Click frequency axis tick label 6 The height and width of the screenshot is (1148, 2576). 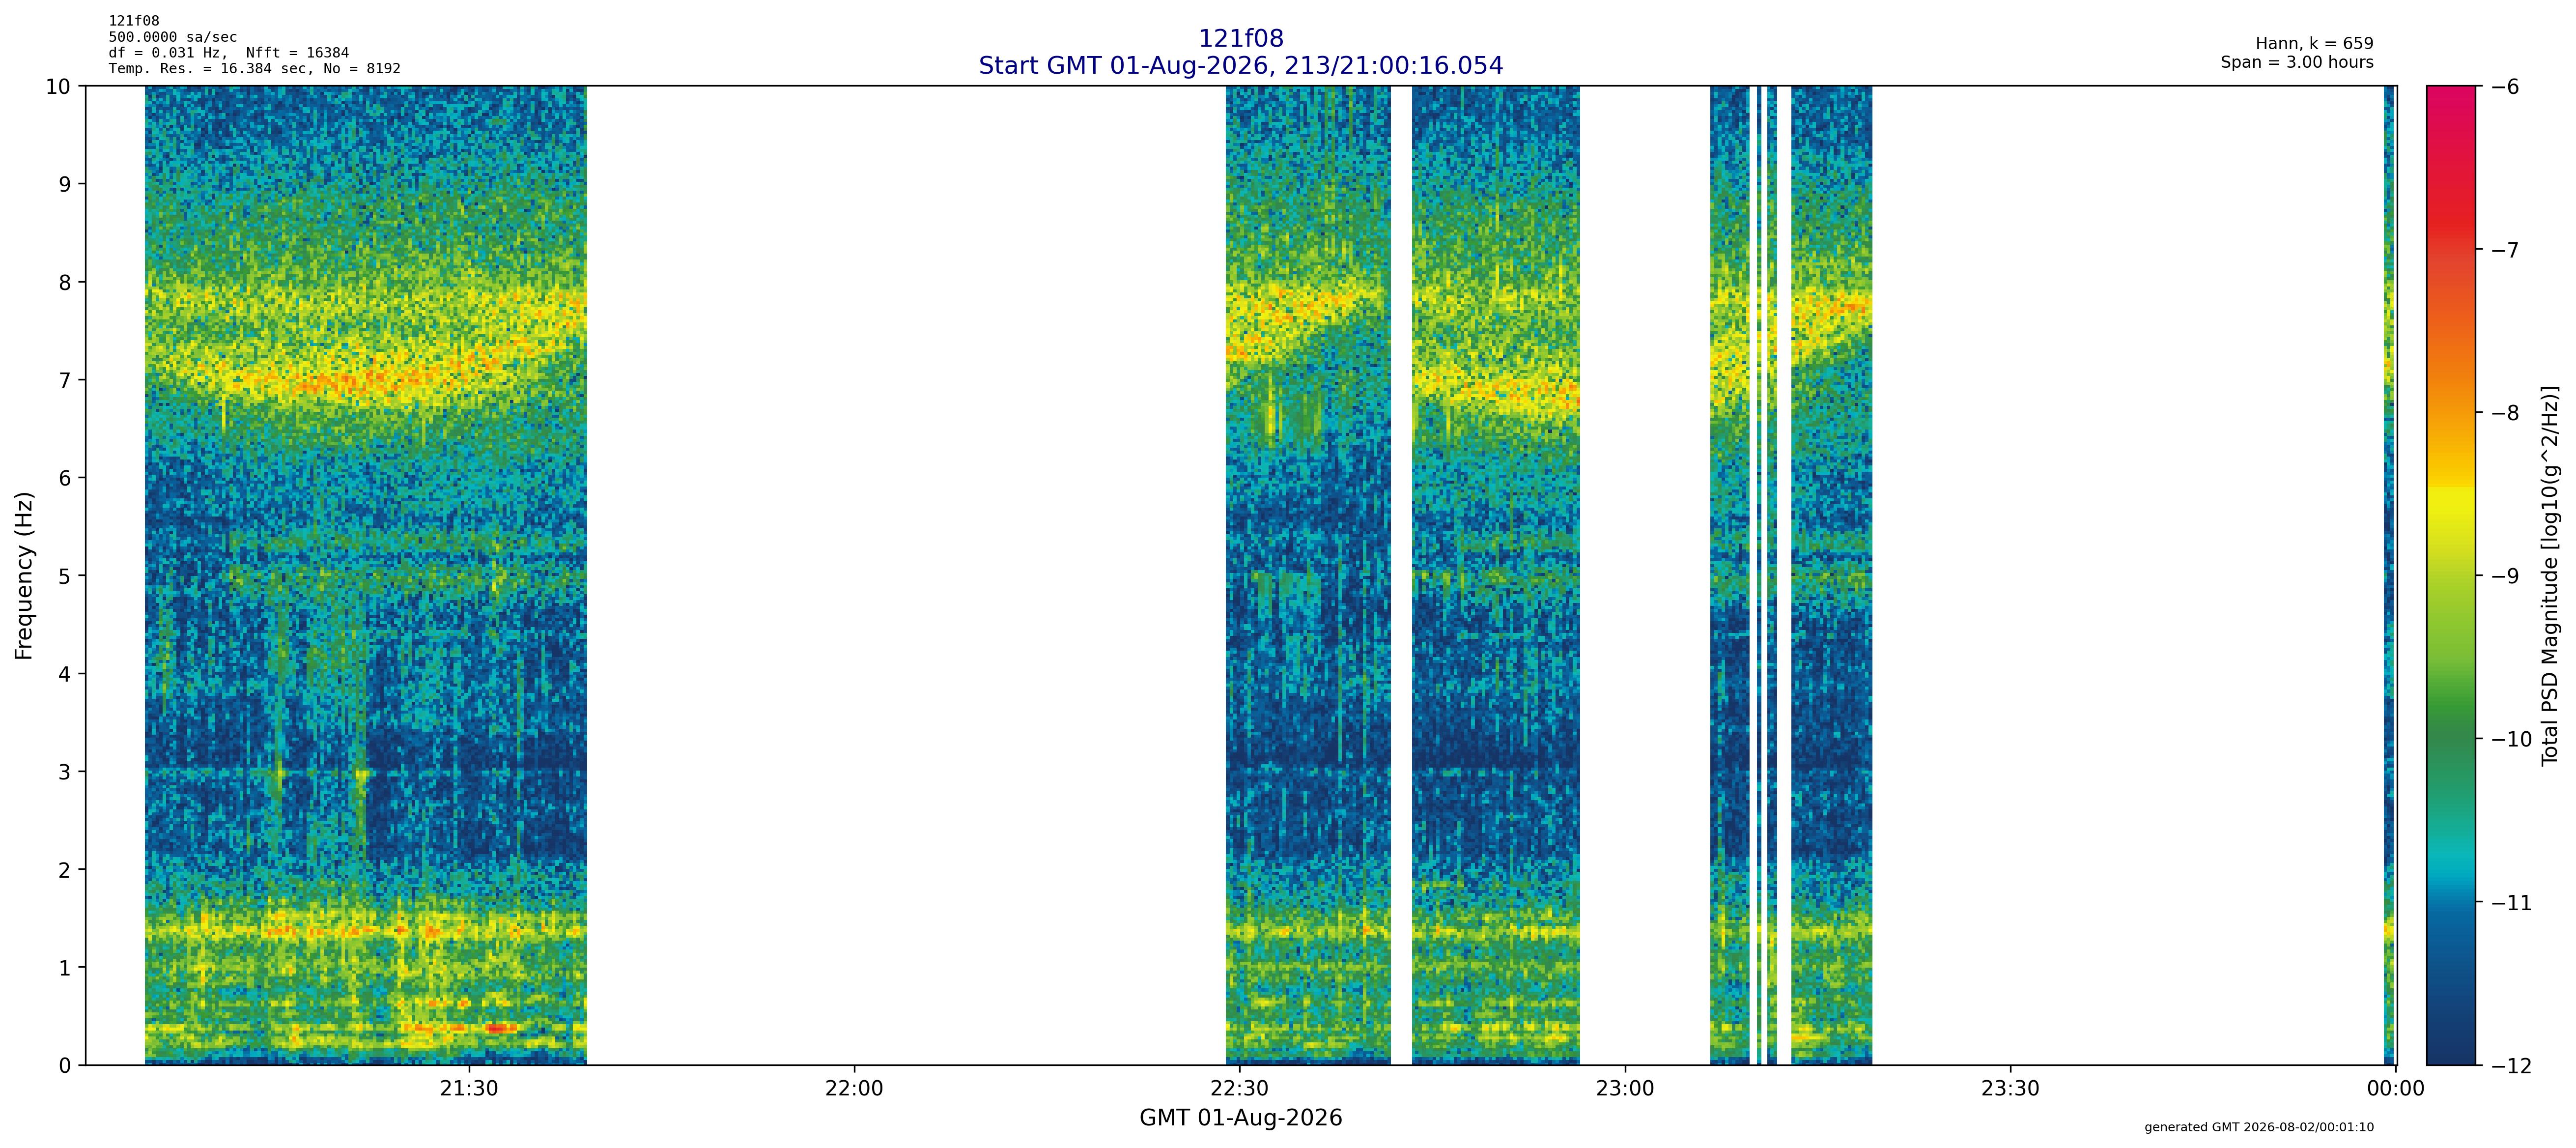pyautogui.click(x=65, y=479)
